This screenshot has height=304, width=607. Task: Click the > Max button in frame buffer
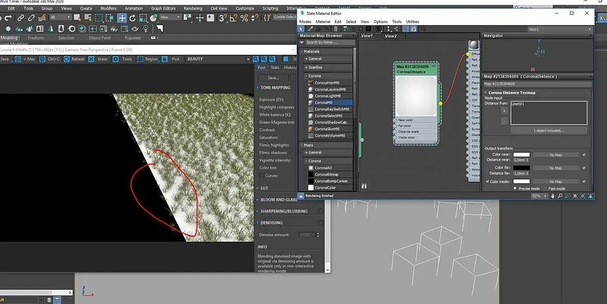(25, 59)
